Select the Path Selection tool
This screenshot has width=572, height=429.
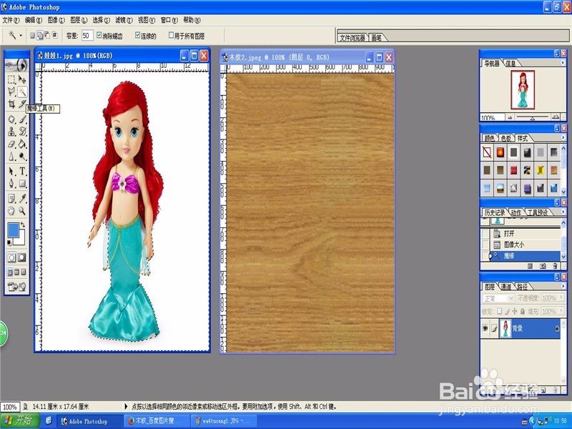click(11, 171)
